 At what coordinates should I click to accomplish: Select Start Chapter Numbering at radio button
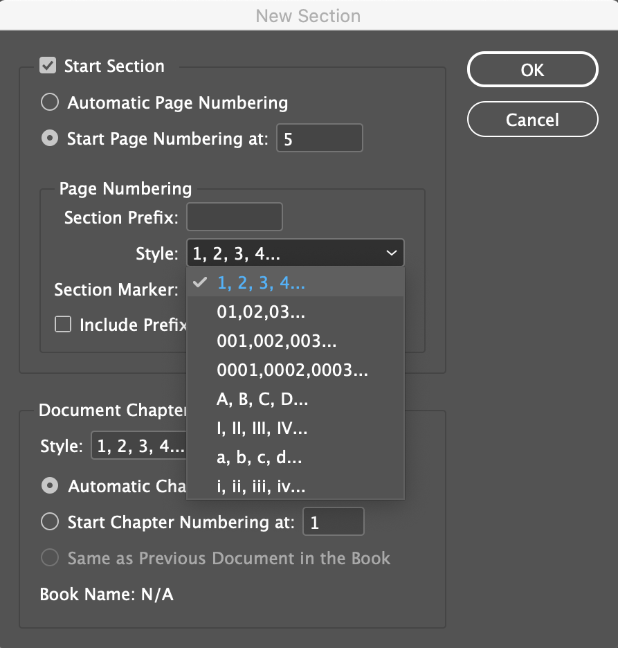pyautogui.click(x=50, y=521)
